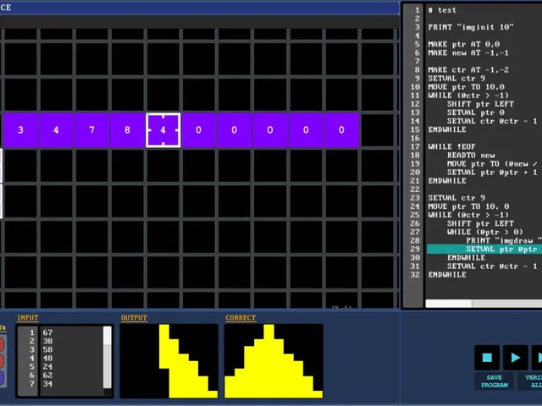This screenshot has width=542, height=406.
Task: Click the purple cell with value 8
Action: coord(127,130)
